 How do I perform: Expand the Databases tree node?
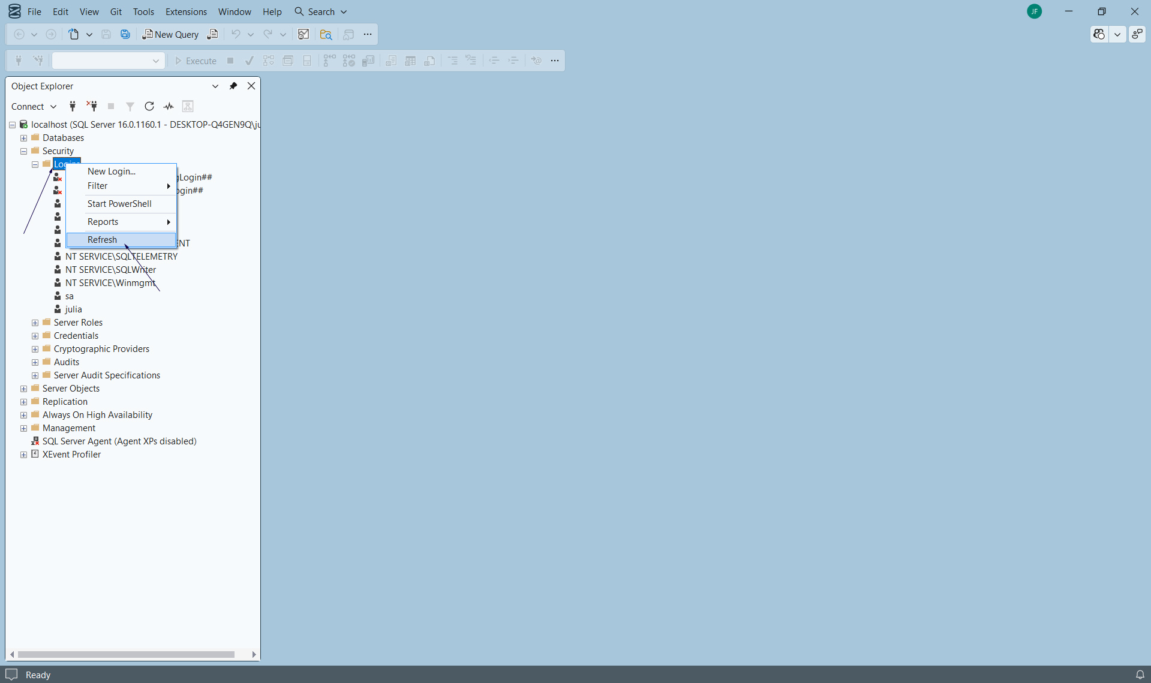pyautogui.click(x=24, y=138)
